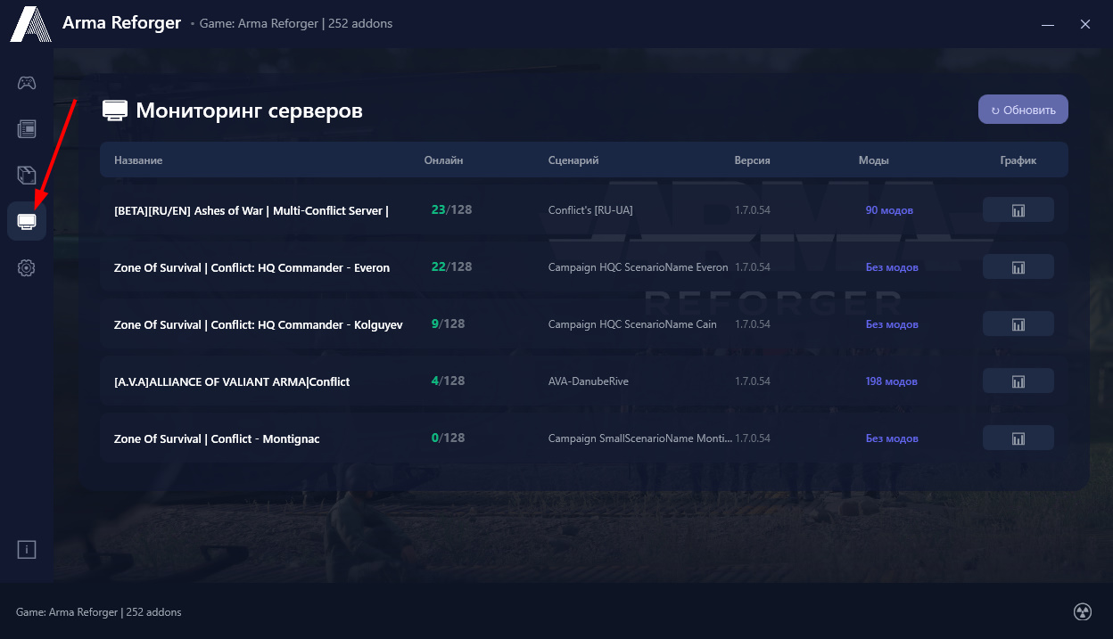Image resolution: width=1113 pixels, height=639 pixels.
Task: Show graph for Ashes of War server
Action: (x=1018, y=210)
